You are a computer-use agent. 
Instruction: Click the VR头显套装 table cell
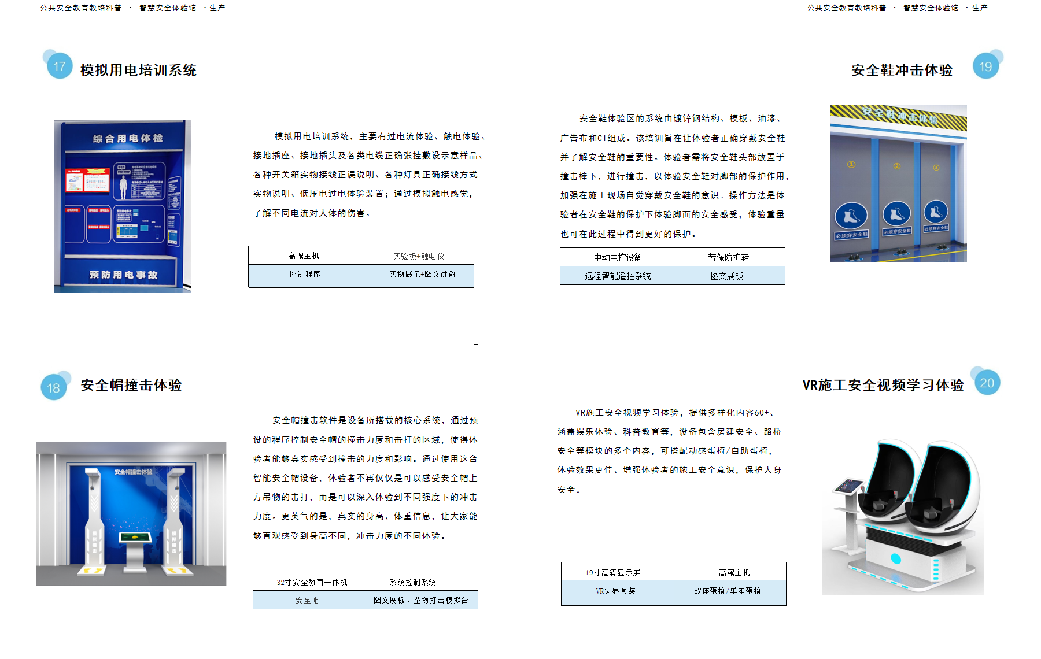coord(617,591)
